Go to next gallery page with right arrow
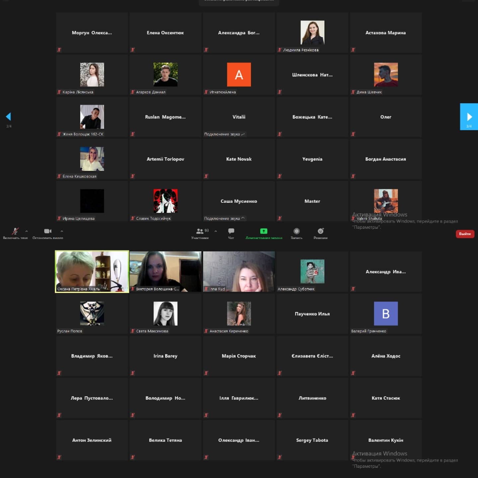 [469, 117]
